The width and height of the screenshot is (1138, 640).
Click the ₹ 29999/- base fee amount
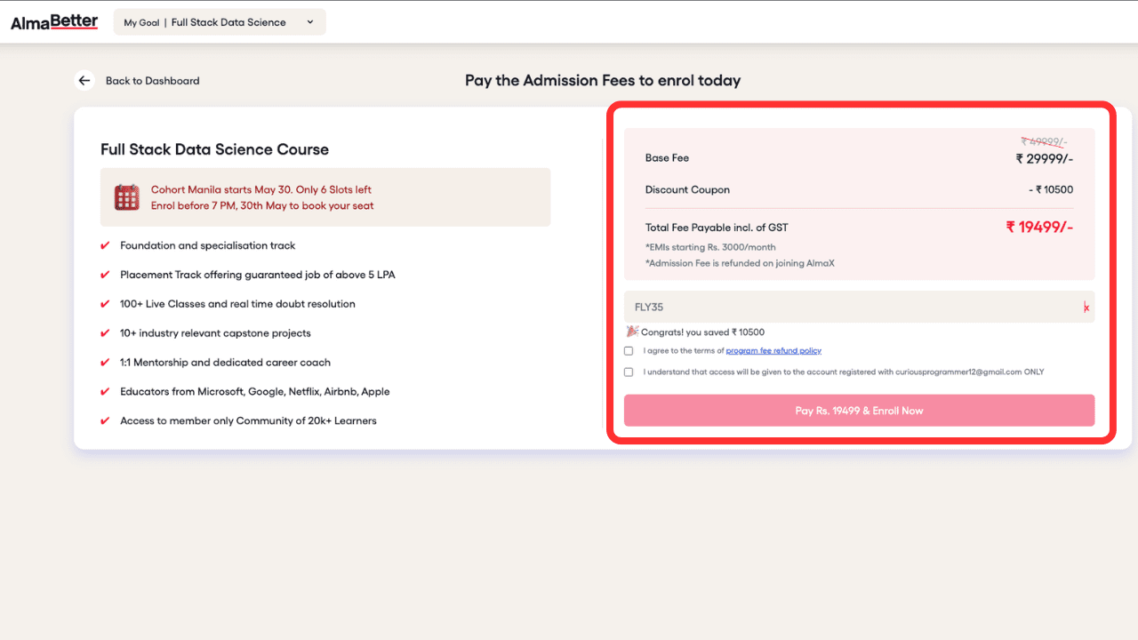[x=1045, y=159]
